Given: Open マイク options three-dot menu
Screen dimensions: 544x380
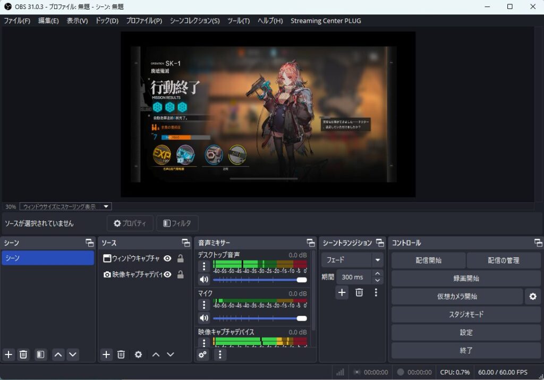Looking at the screenshot, I should [x=204, y=305].
